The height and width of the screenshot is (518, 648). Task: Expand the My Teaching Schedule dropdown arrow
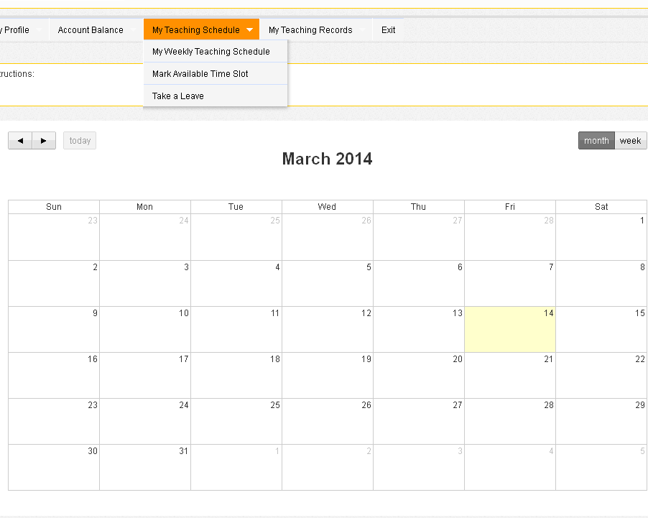coord(249,30)
